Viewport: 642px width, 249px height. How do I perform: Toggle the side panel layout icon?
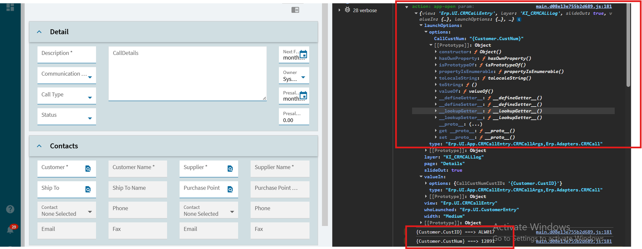click(x=295, y=10)
